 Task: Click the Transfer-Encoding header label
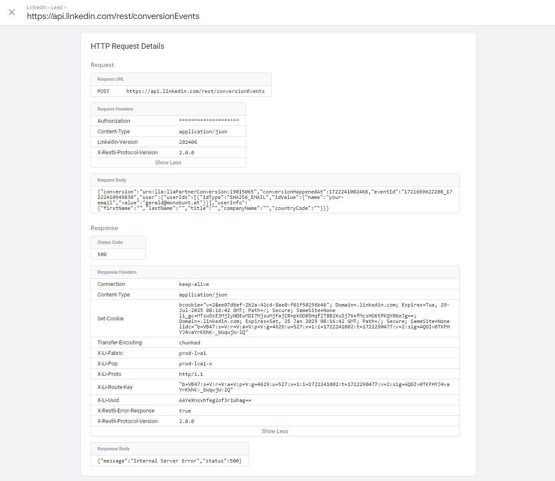click(119, 343)
